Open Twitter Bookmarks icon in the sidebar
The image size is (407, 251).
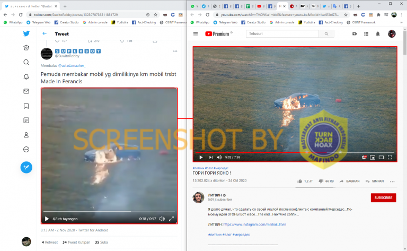pyautogui.click(x=26, y=106)
